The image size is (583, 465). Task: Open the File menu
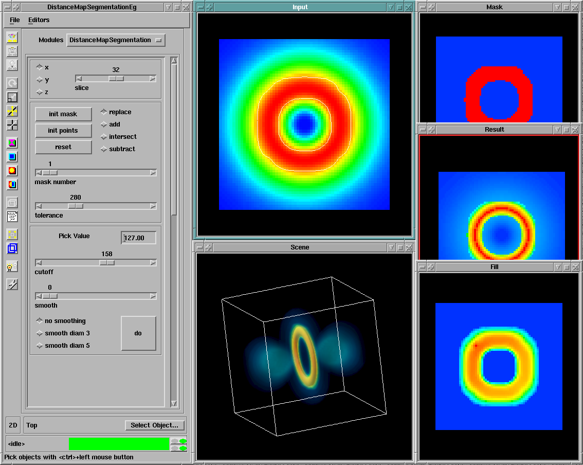coord(14,20)
